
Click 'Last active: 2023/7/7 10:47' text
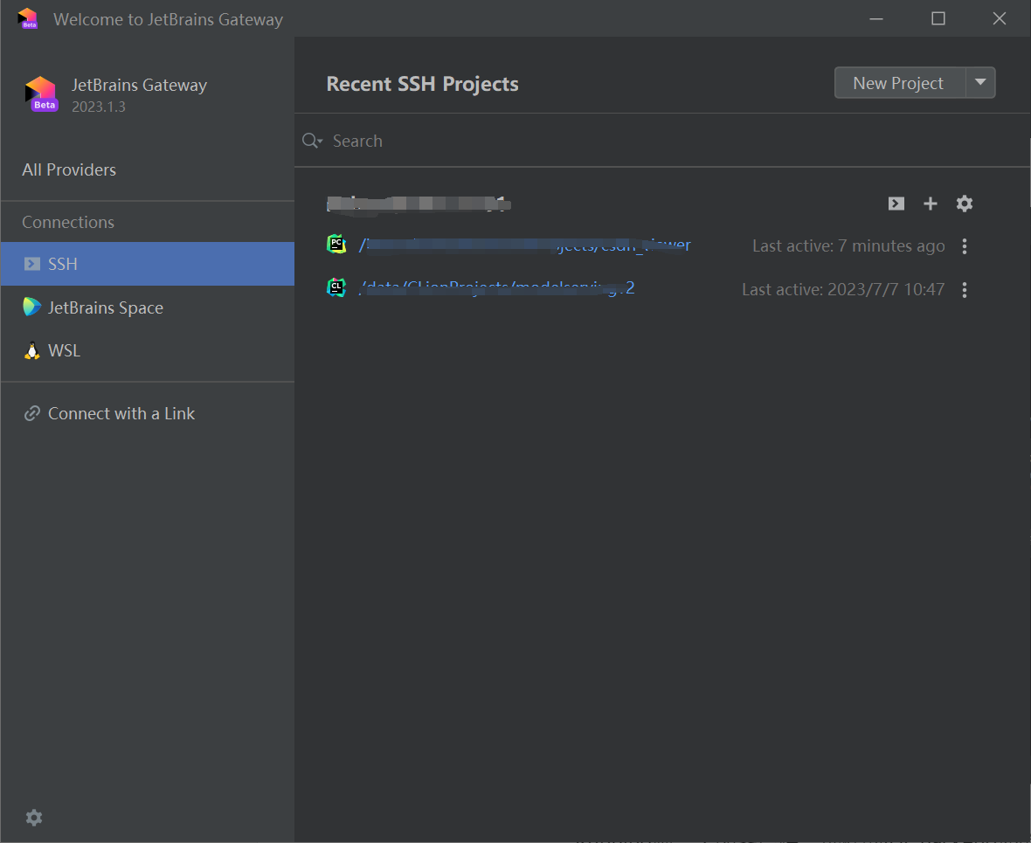pyautogui.click(x=843, y=289)
